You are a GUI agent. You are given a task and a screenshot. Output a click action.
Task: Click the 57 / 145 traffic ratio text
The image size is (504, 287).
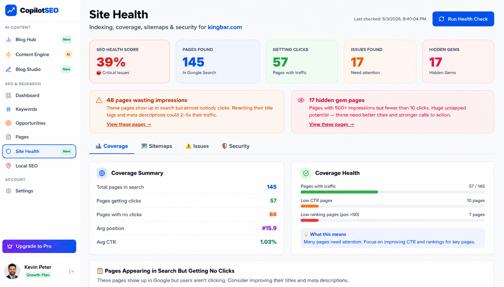point(477,186)
